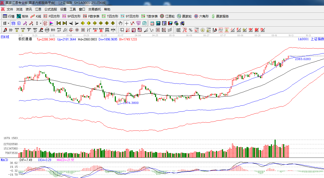Jump to first bar with skip-to-start arrow
This screenshot has width=324, height=178.
click(x=59, y=23)
